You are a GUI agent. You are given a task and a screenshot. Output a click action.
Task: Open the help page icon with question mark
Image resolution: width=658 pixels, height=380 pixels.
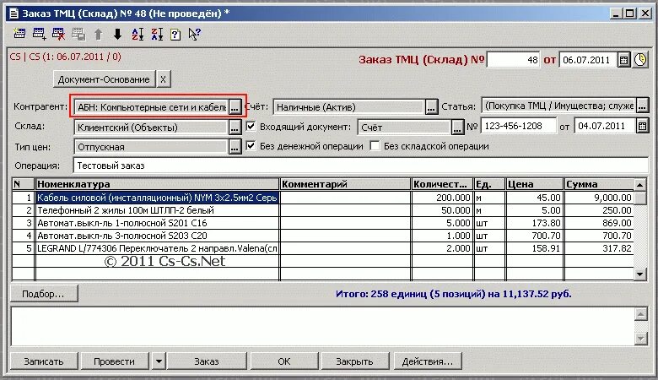click(x=175, y=35)
